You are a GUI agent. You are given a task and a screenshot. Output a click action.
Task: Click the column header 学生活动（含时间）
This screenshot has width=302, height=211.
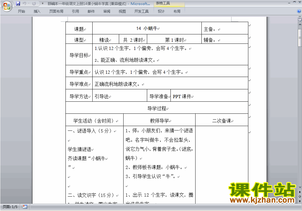tap(95, 120)
